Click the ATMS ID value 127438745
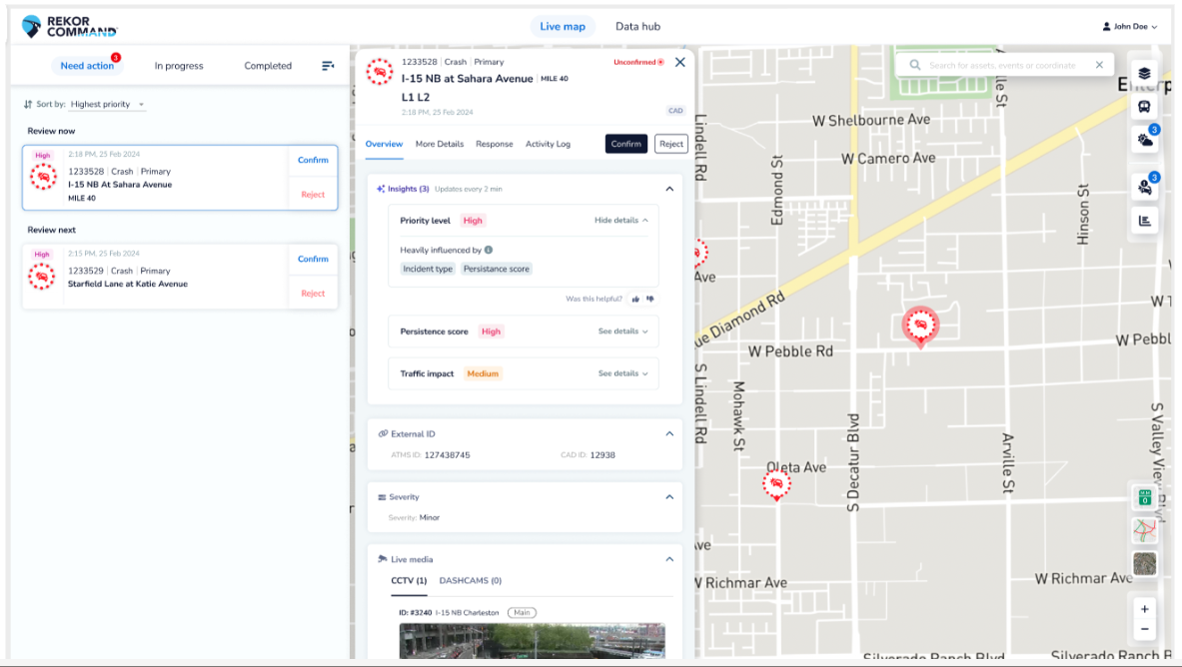 click(x=447, y=455)
